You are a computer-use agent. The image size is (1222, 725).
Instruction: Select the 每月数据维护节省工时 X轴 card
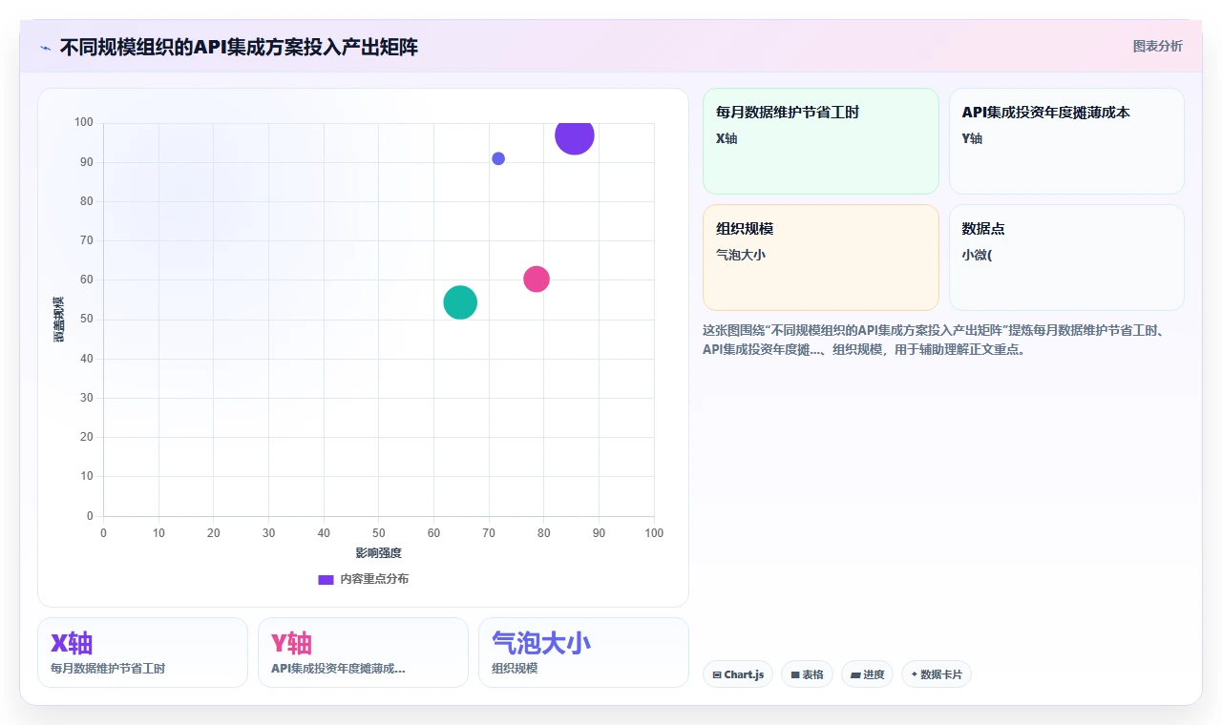[x=821, y=141]
